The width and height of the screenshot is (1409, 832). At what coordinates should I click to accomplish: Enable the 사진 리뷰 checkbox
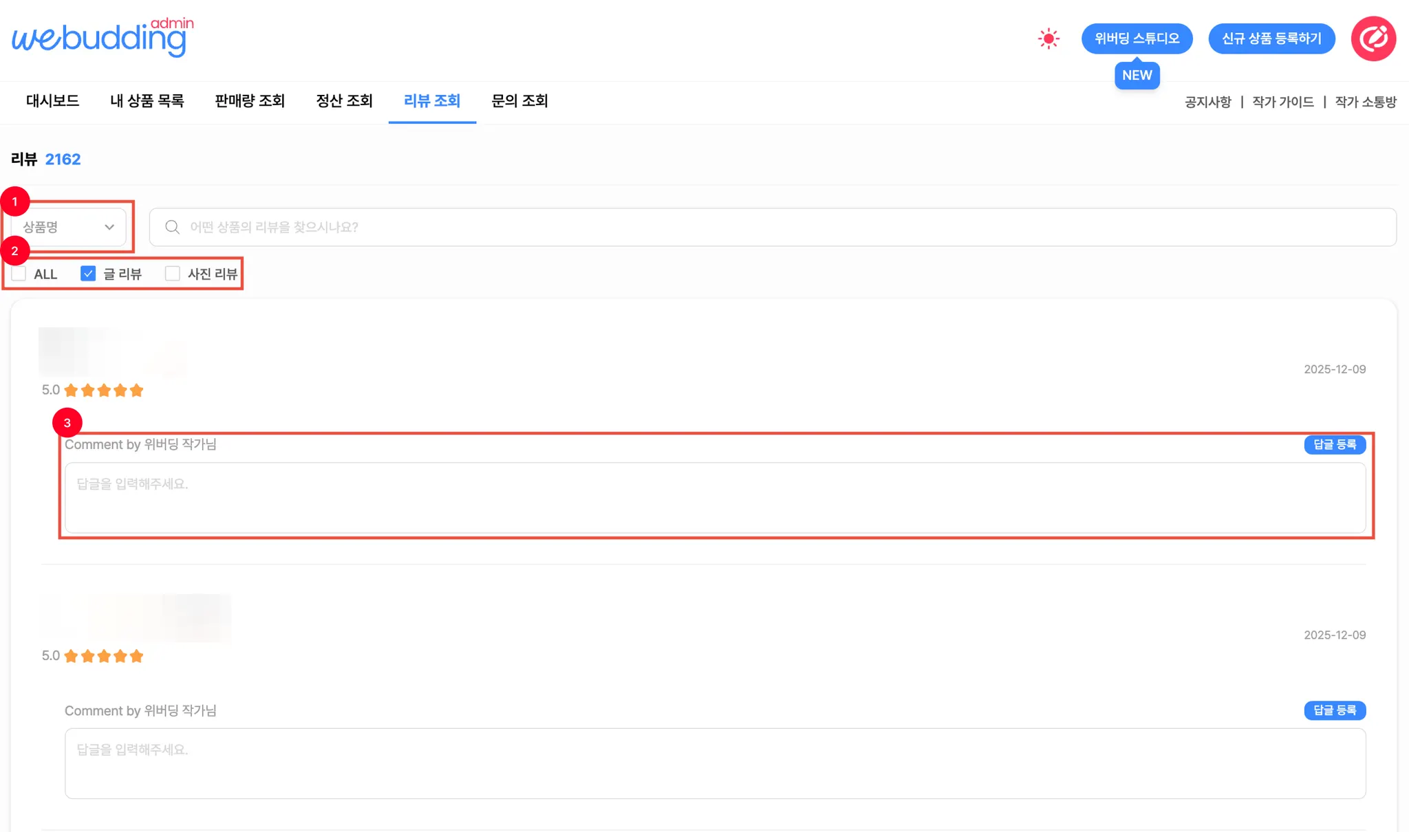click(x=173, y=274)
